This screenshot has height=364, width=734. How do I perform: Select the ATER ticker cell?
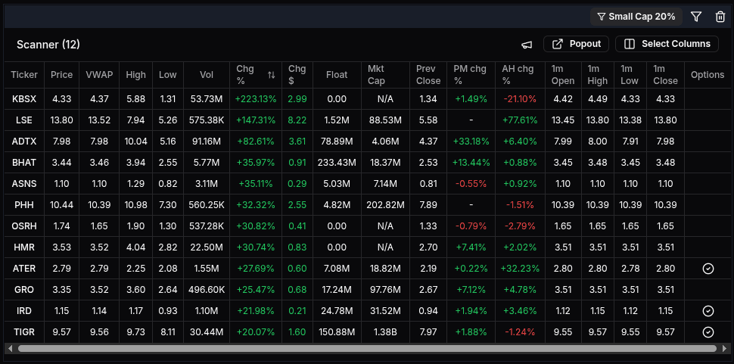(x=24, y=269)
